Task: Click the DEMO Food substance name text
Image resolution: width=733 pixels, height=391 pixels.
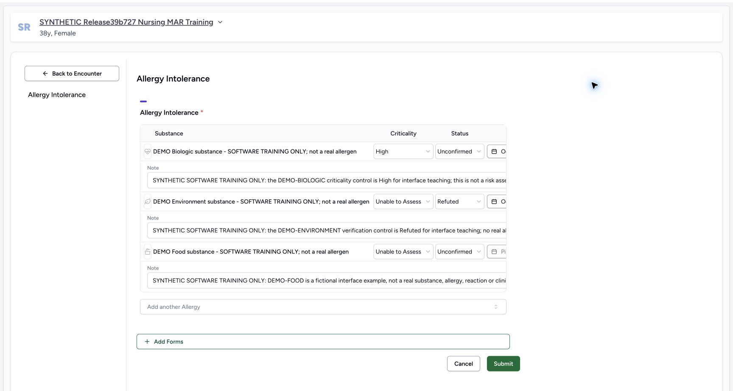Action: tap(251, 252)
